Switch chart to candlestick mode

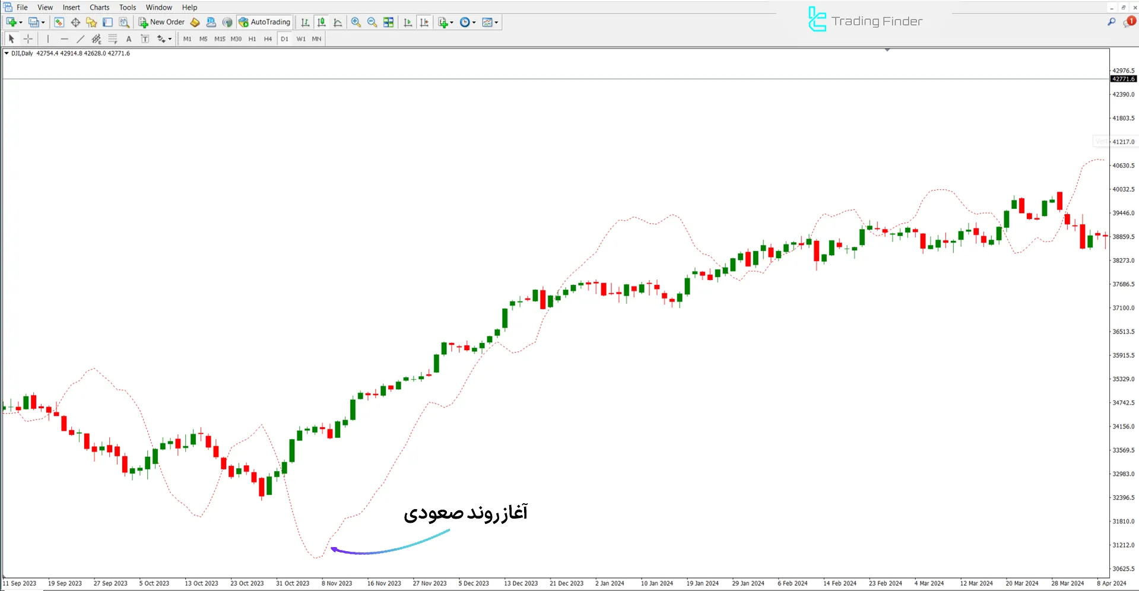point(321,22)
